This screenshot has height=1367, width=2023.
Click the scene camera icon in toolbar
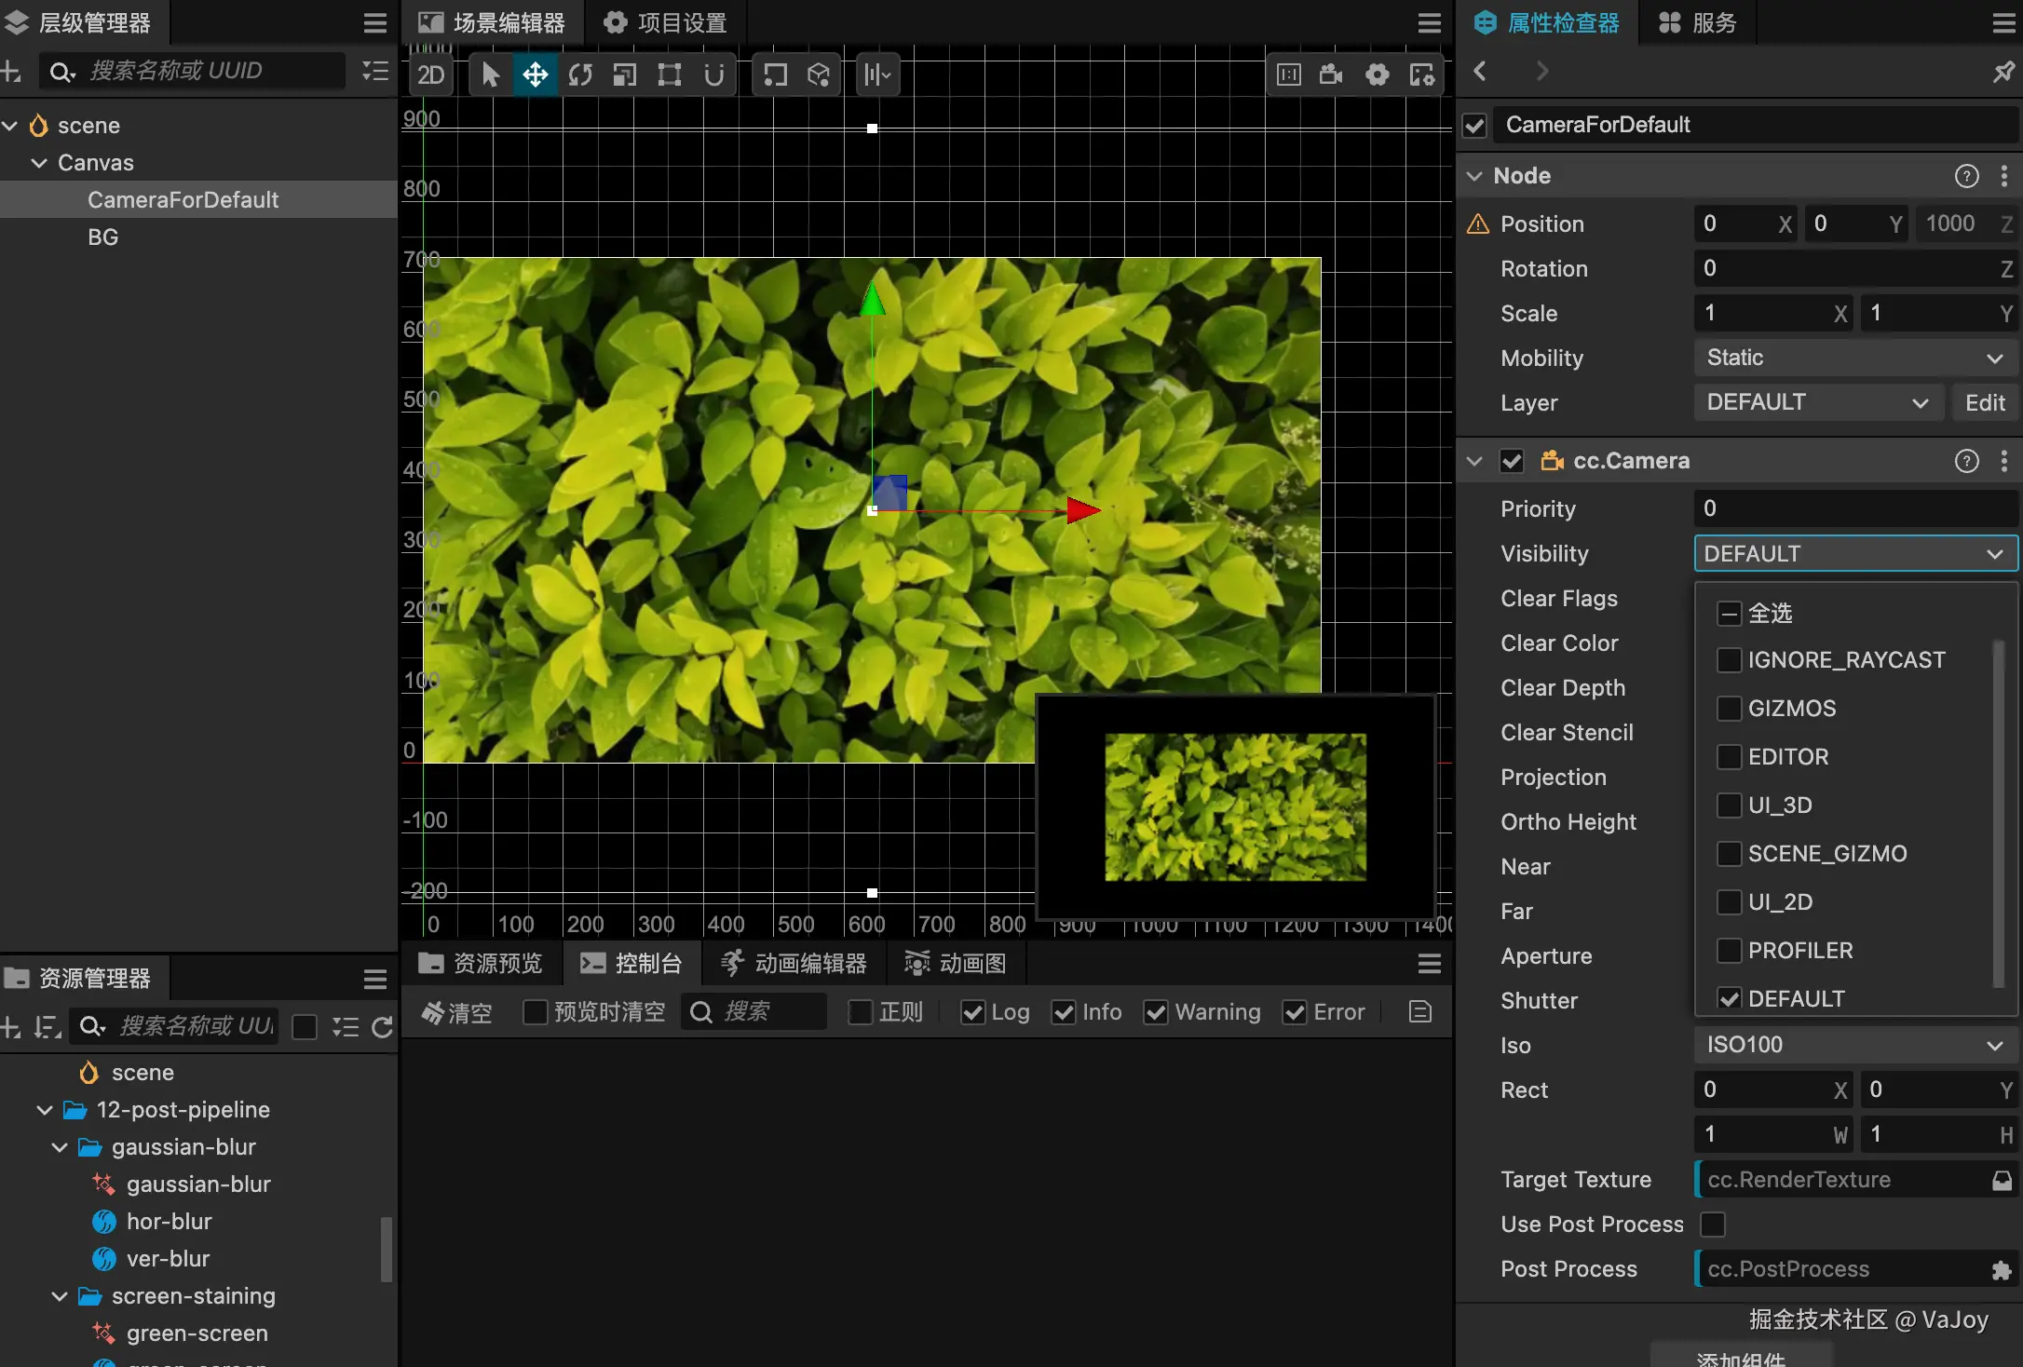[1332, 74]
